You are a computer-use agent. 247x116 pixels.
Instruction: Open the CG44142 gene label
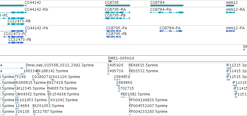(33, 3)
